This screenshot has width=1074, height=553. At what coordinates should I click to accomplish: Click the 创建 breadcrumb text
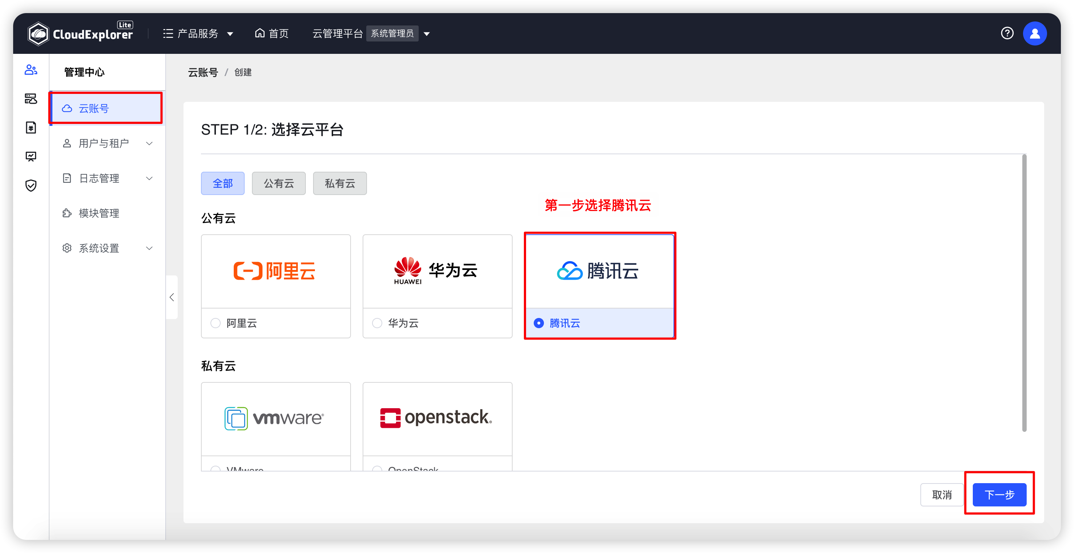pyautogui.click(x=243, y=72)
